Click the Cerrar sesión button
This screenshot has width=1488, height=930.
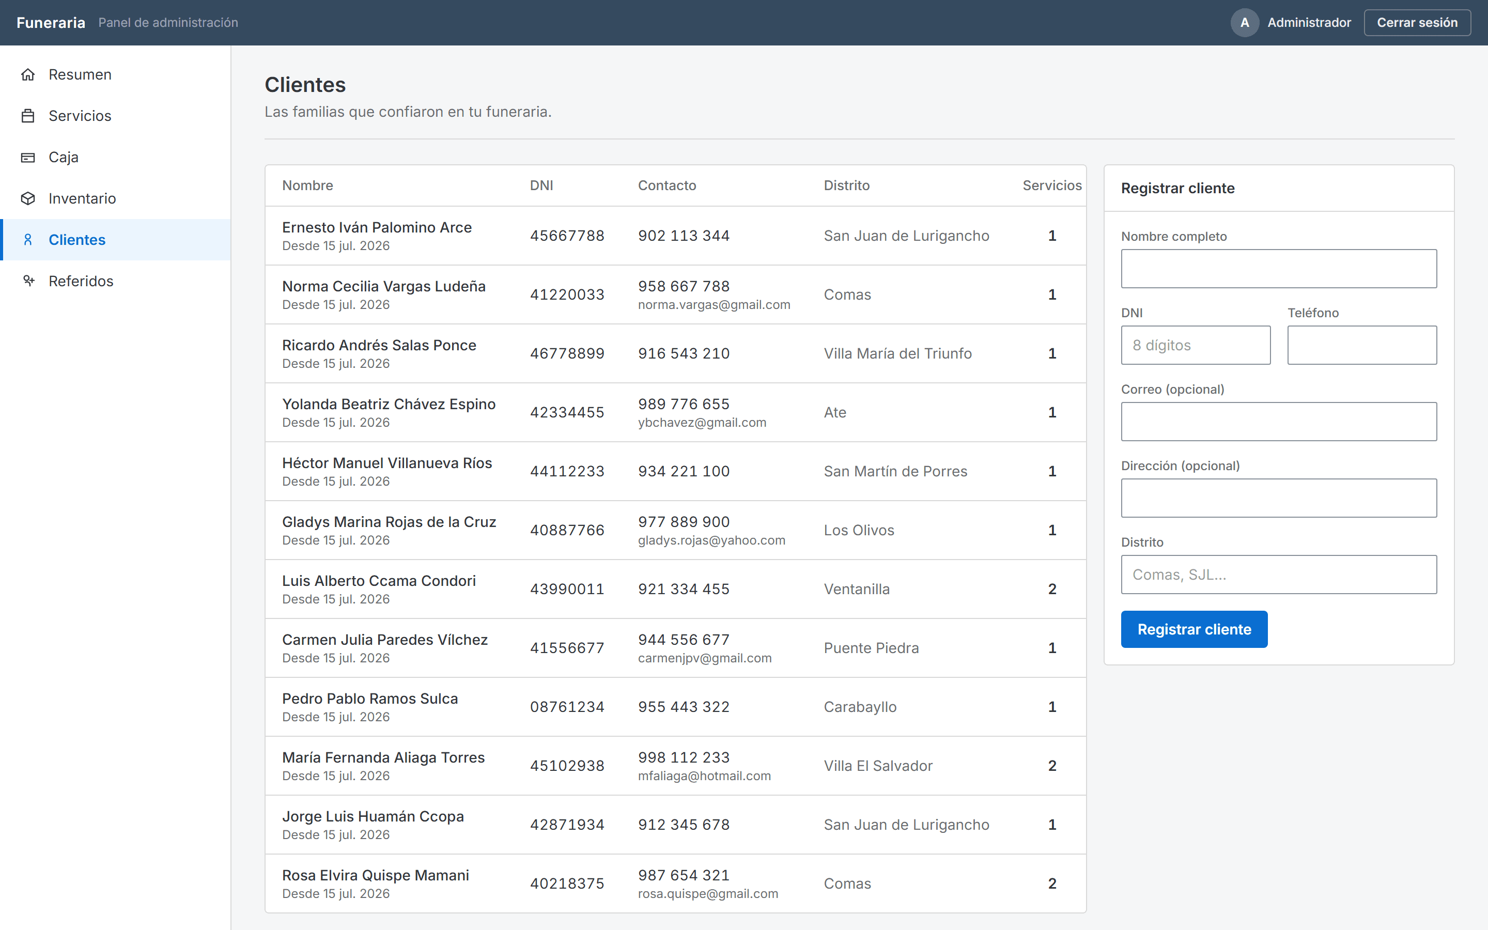pos(1417,23)
